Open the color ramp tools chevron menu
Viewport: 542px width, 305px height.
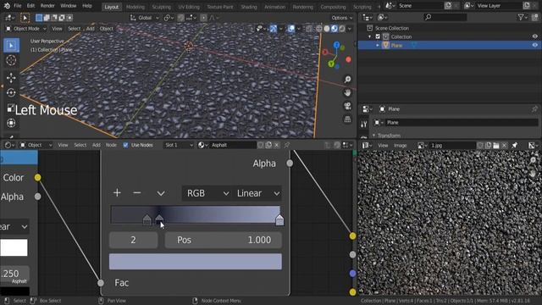click(x=161, y=193)
